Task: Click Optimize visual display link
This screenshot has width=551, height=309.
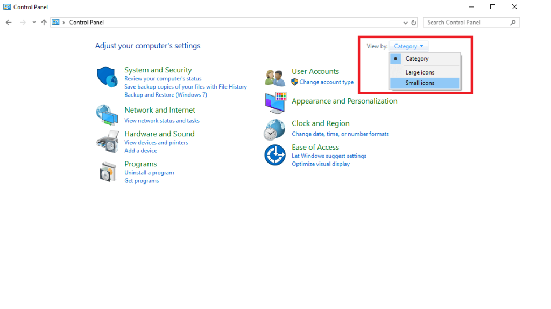Action: [321, 164]
